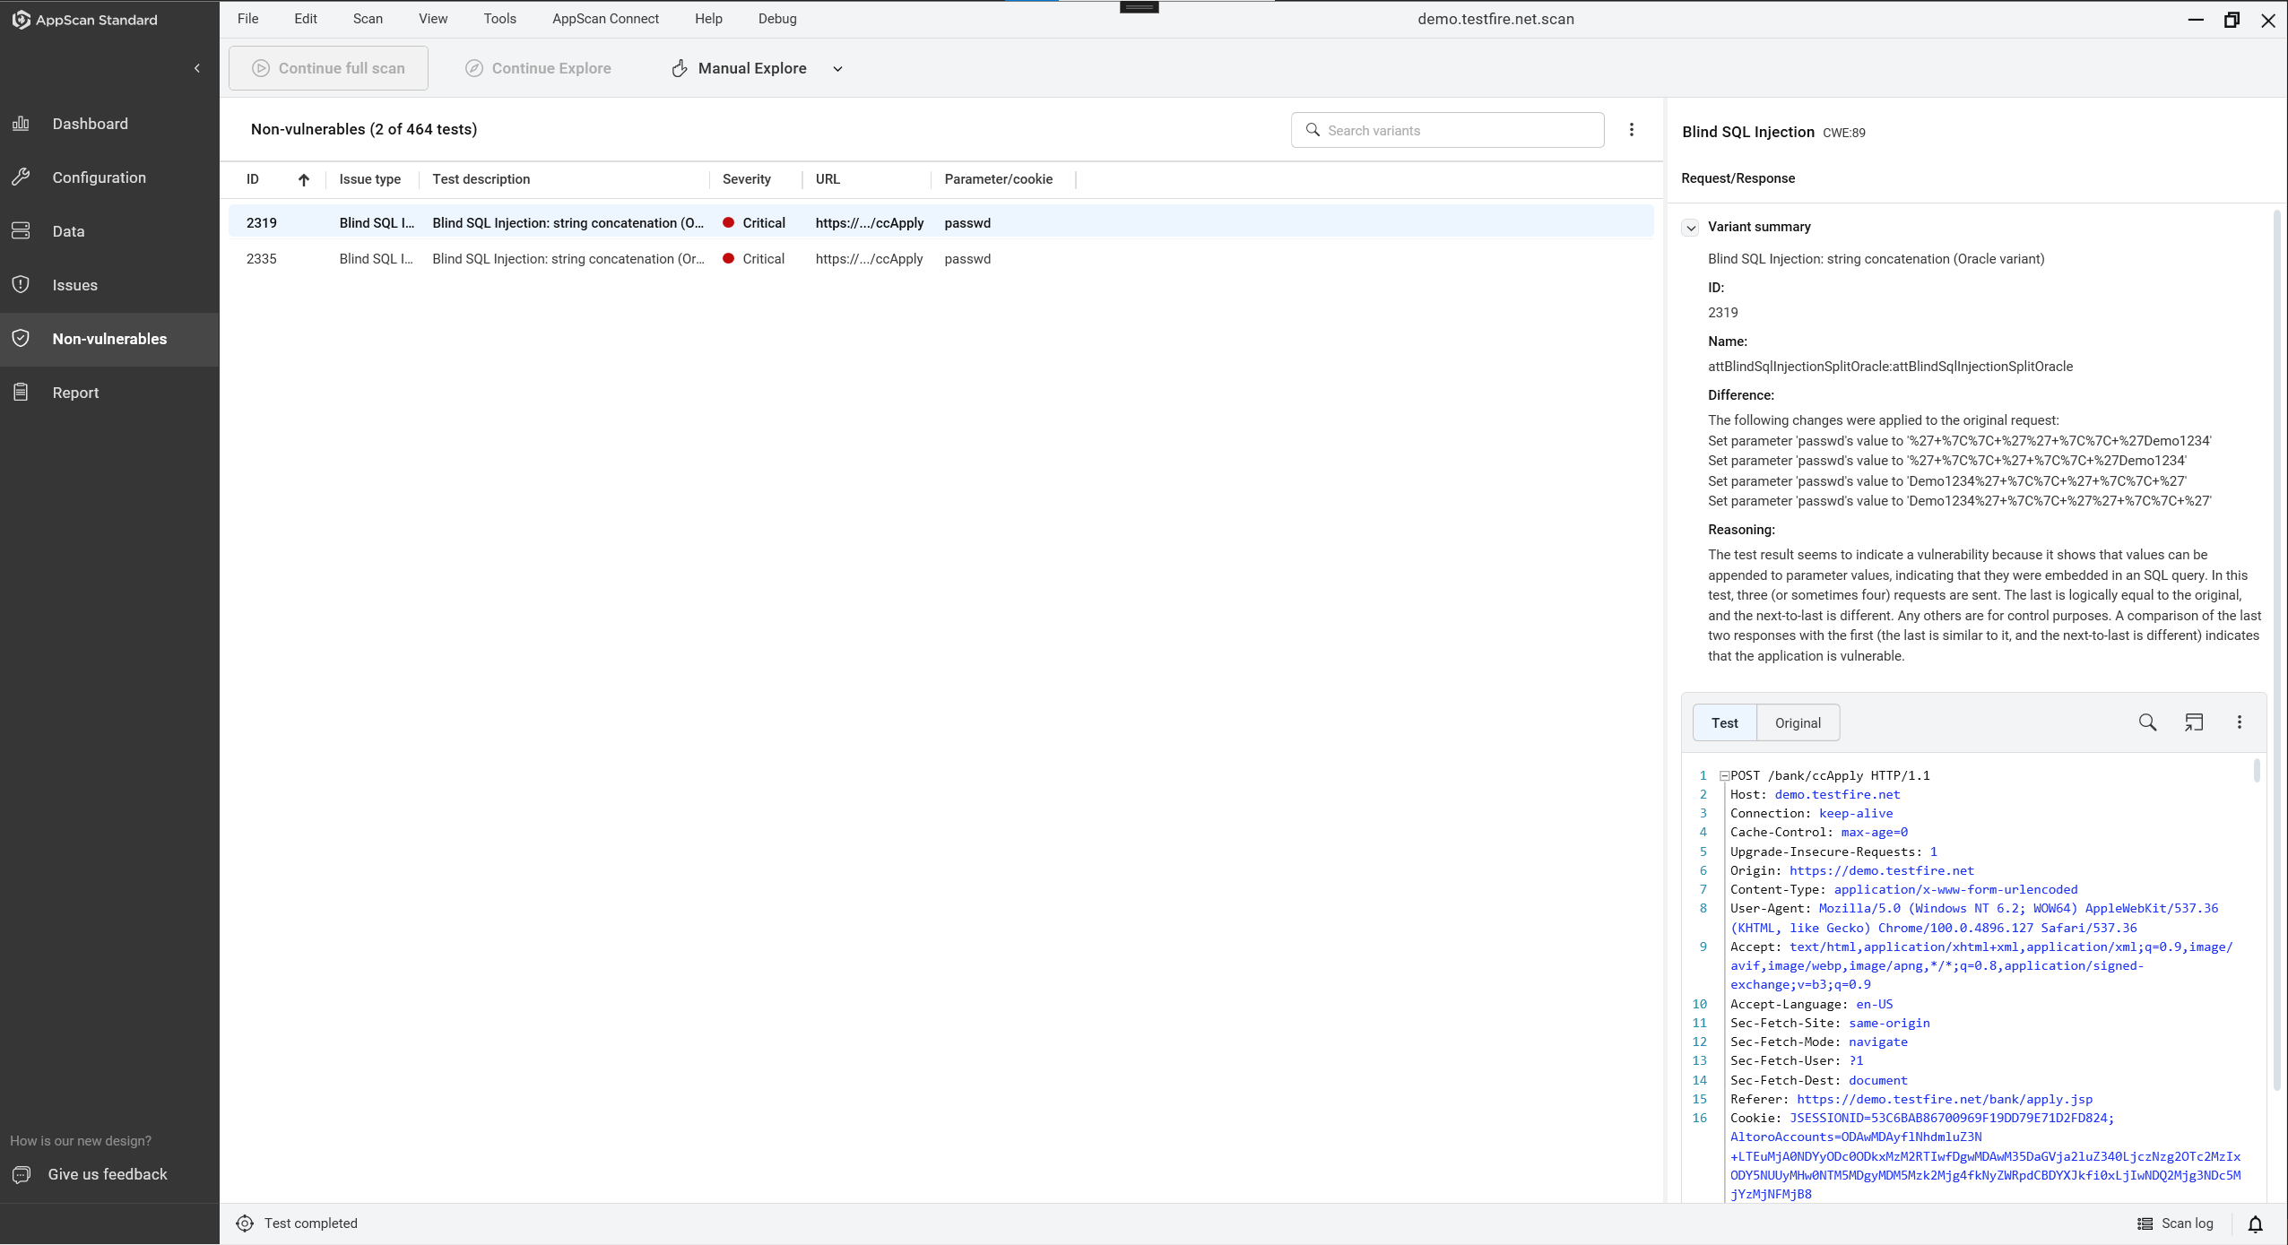Click the Continue full scan button
The height and width of the screenshot is (1245, 2288).
328,67
